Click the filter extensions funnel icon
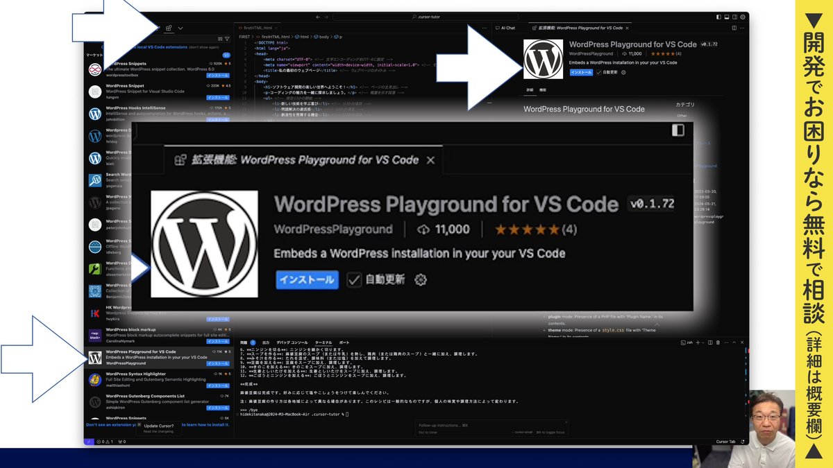833x468 pixels. [x=226, y=39]
